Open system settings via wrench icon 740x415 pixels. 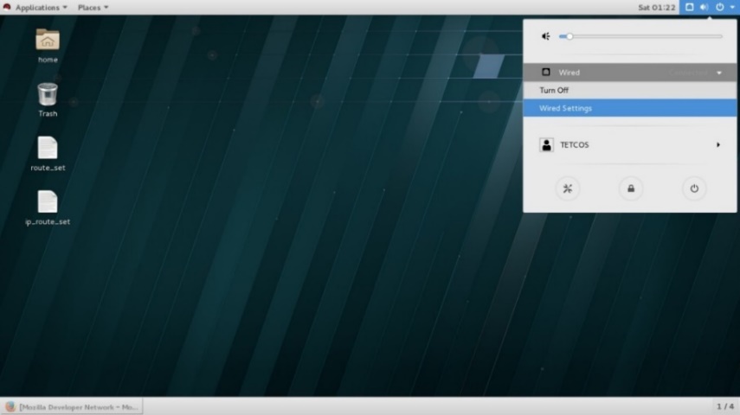coord(568,188)
